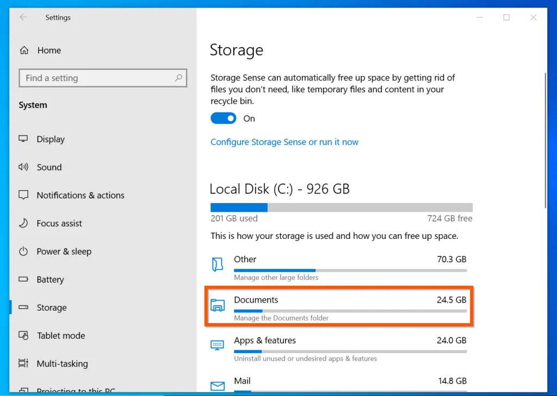Click the Battery icon in the sidebar
Screen dimensions: 557x396
[23, 279]
